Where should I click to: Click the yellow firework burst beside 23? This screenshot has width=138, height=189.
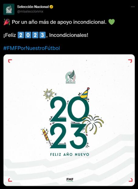click(x=93, y=124)
